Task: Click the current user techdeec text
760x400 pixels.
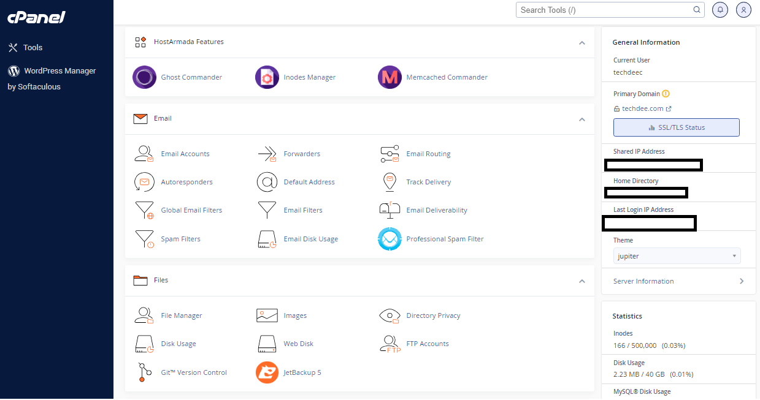Action: (x=629, y=72)
